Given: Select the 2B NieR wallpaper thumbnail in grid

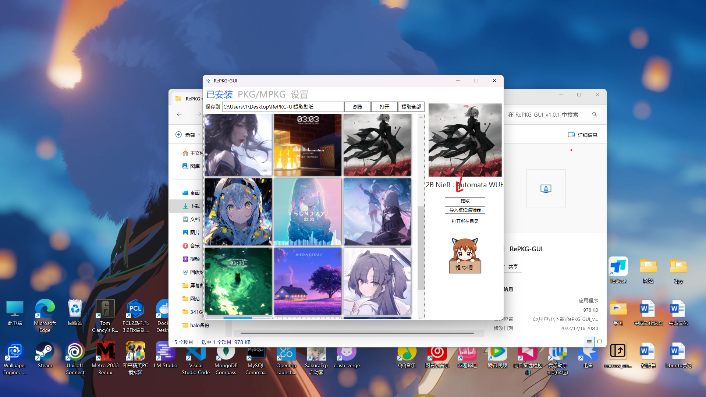Looking at the screenshot, I should click(377, 145).
